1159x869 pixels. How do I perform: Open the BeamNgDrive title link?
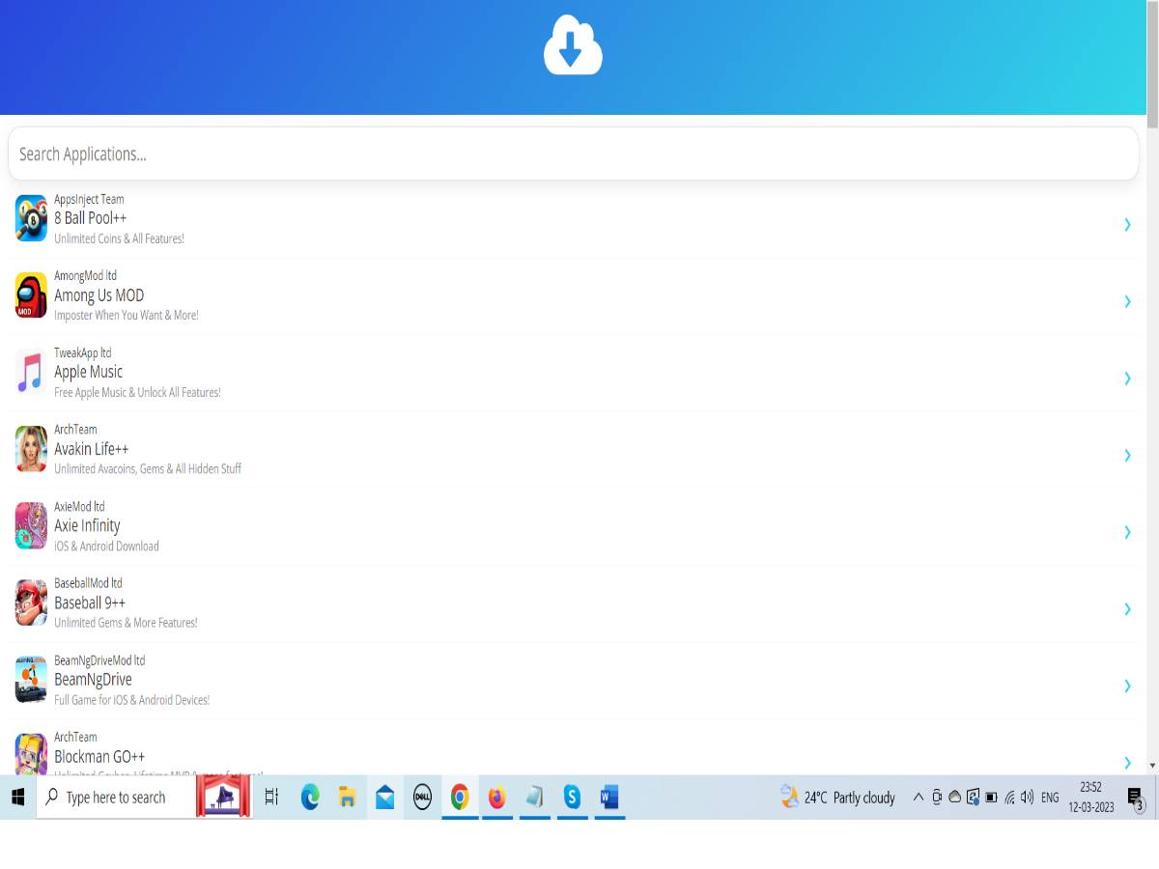93,680
